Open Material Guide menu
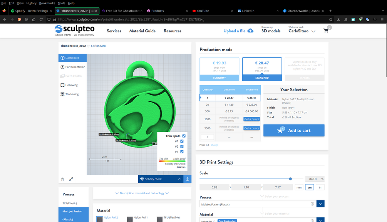387x222 pixels. (142, 31)
